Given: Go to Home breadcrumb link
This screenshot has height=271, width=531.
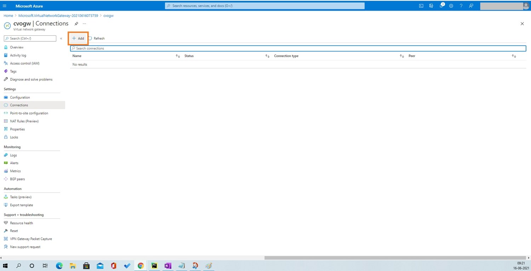Looking at the screenshot, I should 8,16.
